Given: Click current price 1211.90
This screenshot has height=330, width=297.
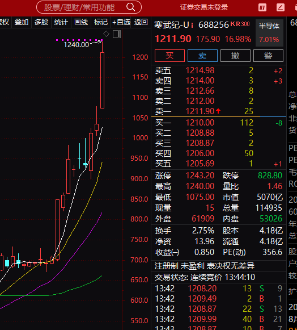Looking at the screenshot, I should [x=173, y=39].
